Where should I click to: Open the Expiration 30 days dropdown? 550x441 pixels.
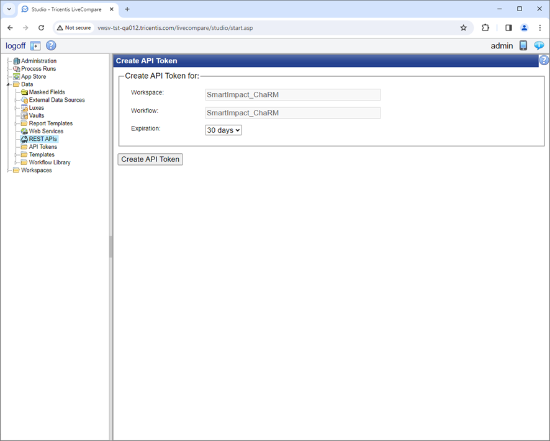point(223,130)
